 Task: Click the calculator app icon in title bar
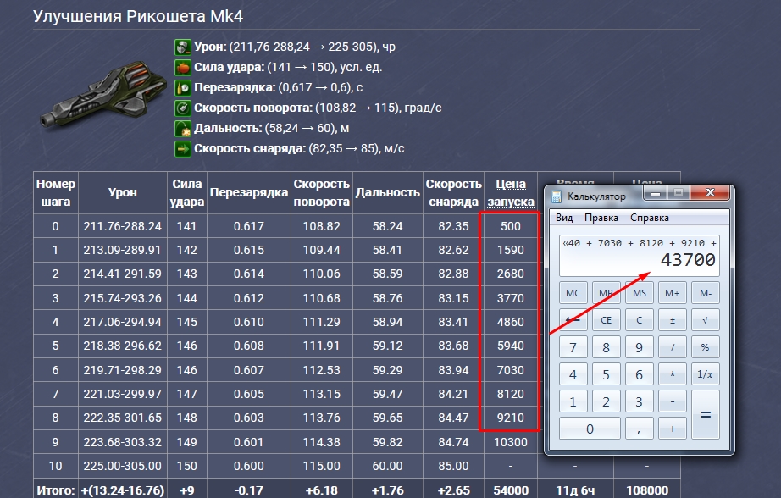[557, 196]
